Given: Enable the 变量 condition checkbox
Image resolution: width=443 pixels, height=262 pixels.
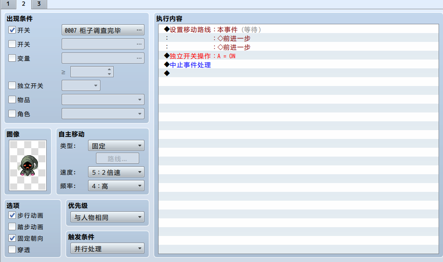Looking at the screenshot, I should pos(12,58).
